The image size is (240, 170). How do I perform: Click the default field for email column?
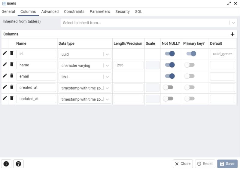pos(223,76)
